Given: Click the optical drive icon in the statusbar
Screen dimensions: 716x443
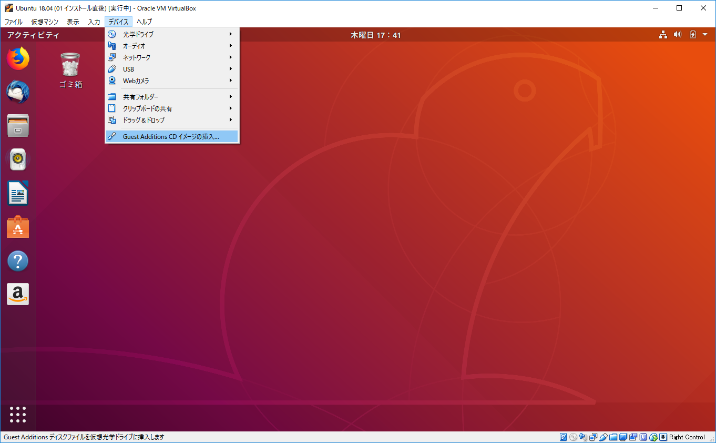Looking at the screenshot, I should [572, 437].
